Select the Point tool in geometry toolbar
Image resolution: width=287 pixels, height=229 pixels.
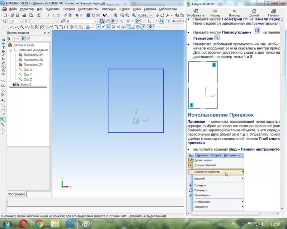click(7, 27)
